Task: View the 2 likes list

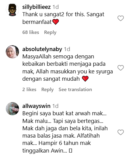Action: [29, 90]
